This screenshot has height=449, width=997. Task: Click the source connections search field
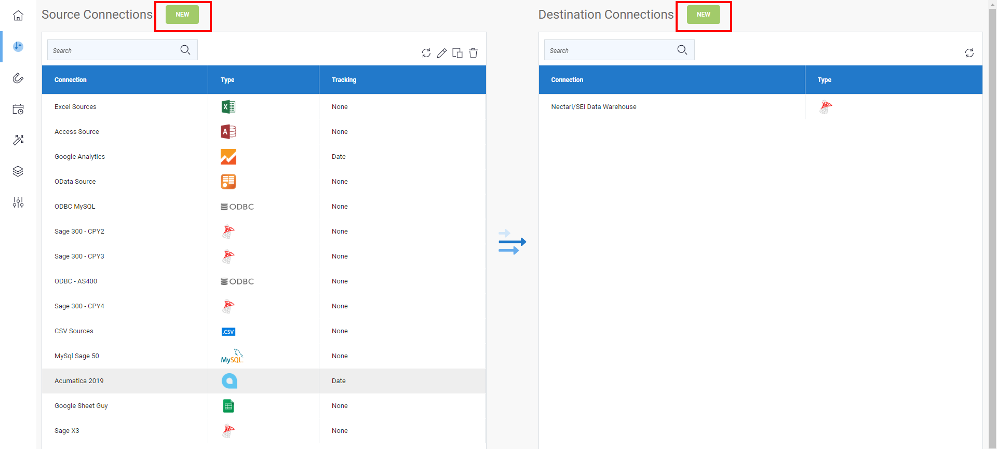point(114,50)
